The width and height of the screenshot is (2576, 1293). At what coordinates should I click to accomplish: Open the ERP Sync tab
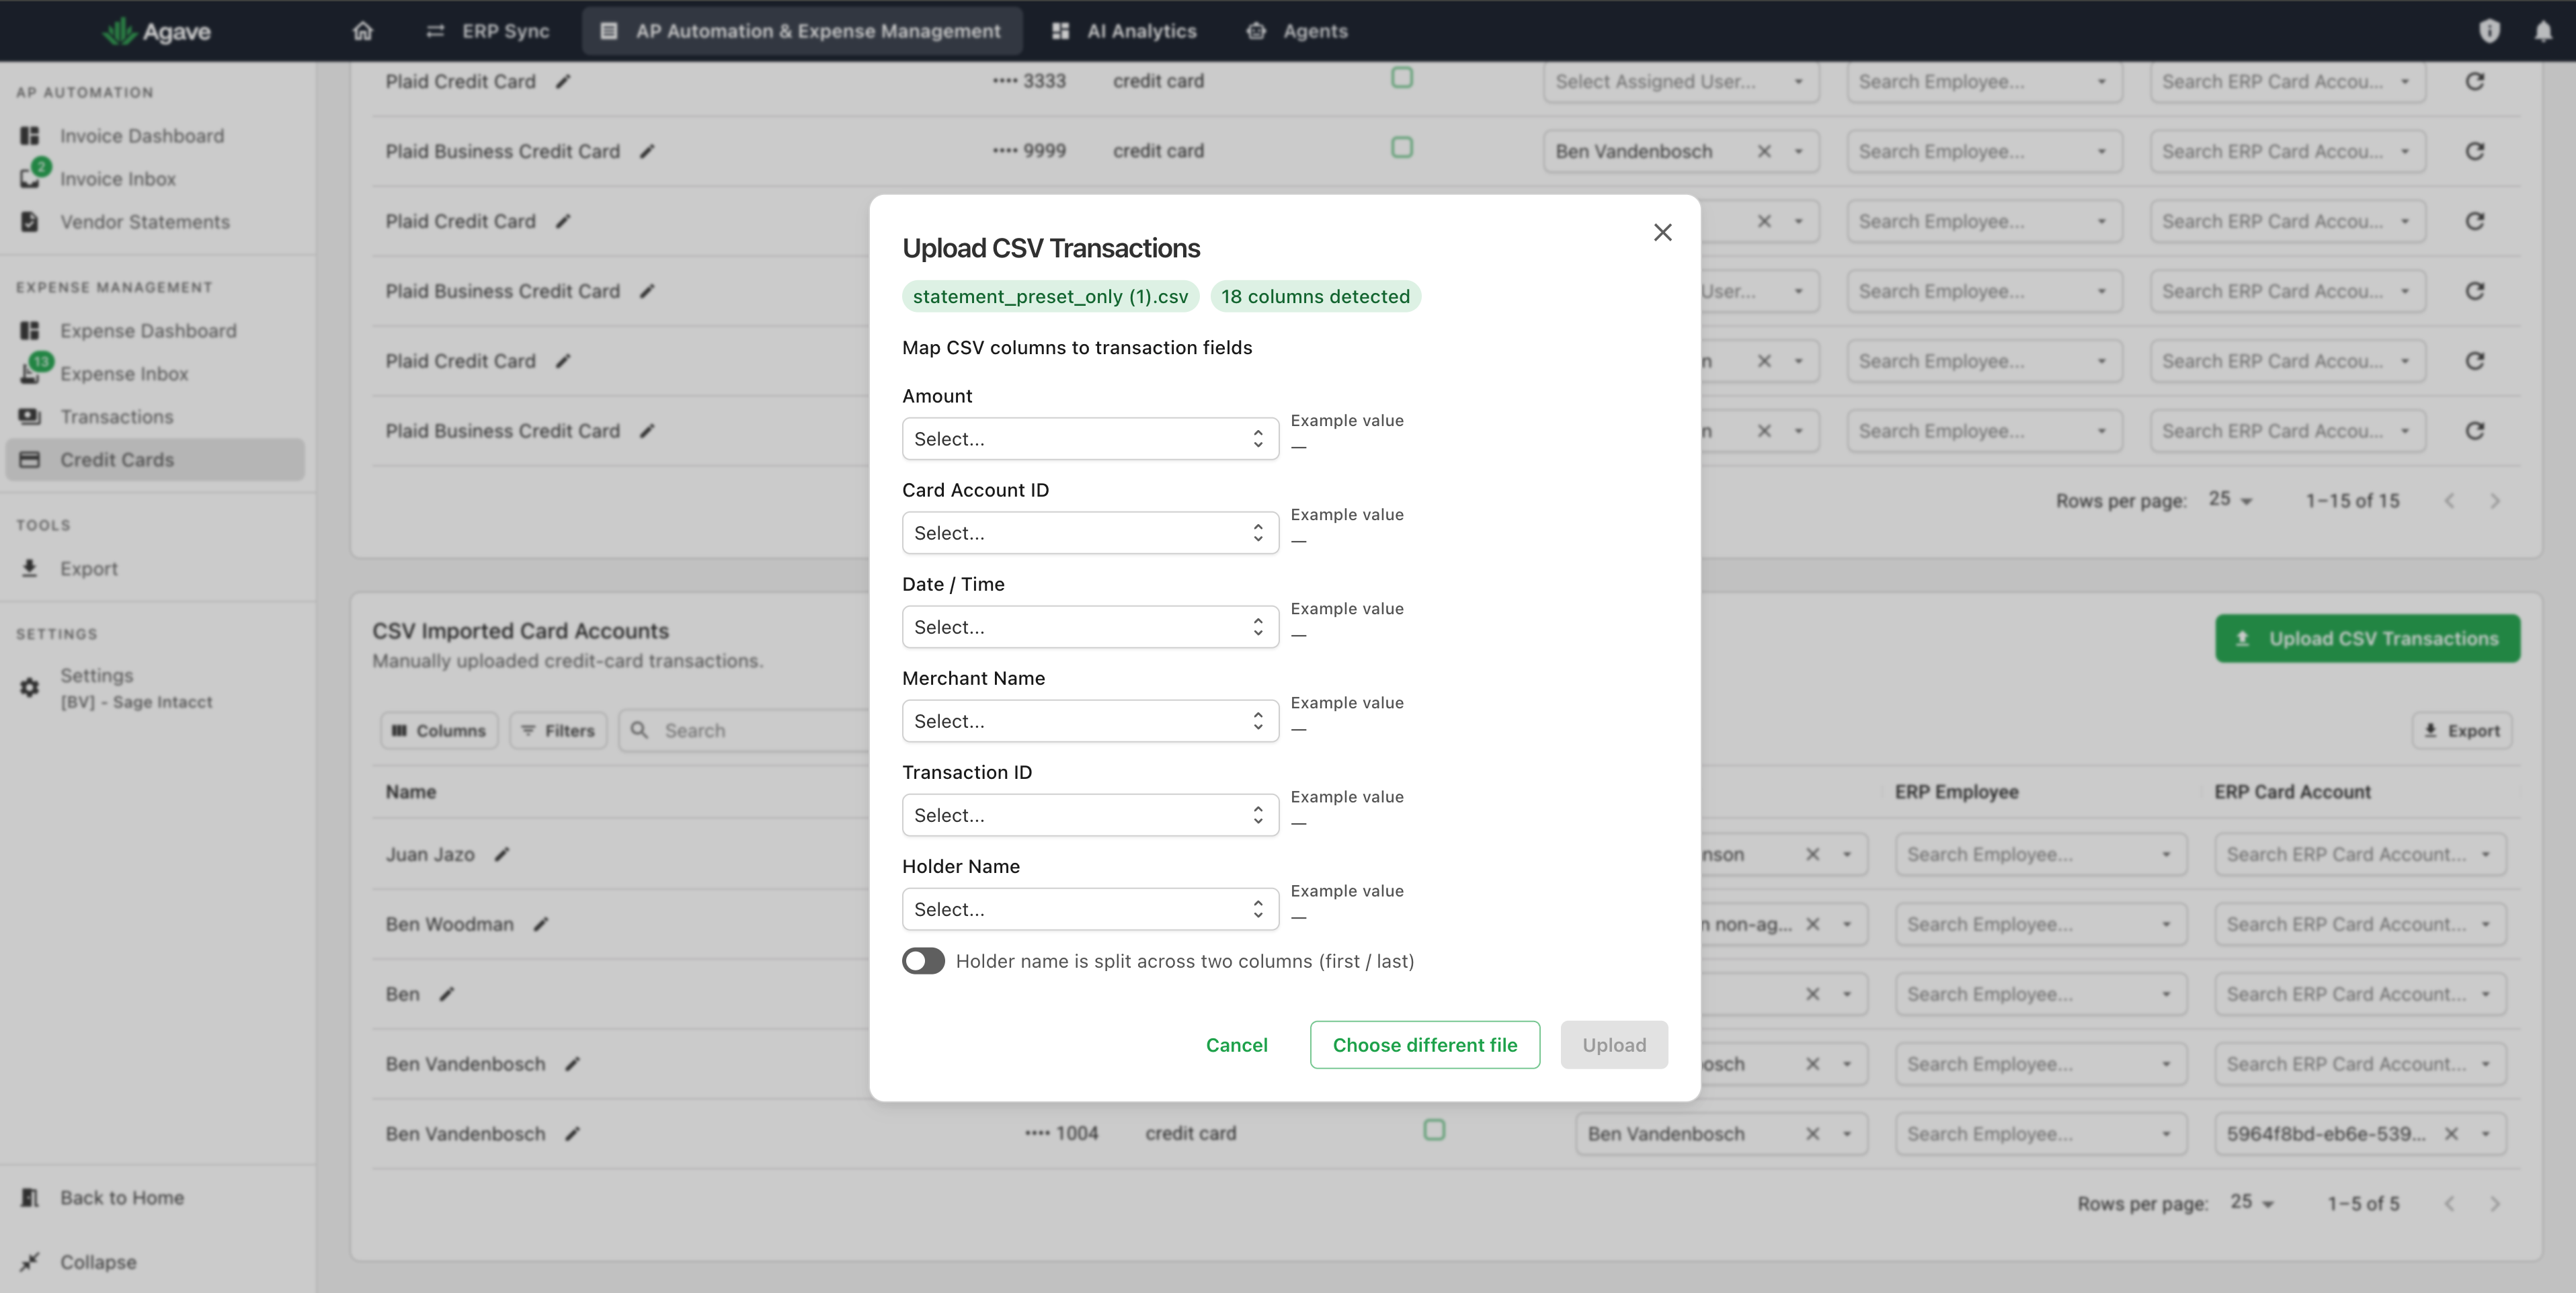tap(488, 31)
